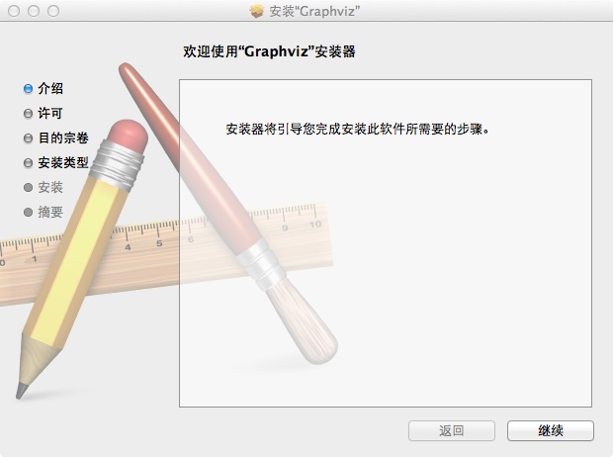Click the 安装类型 step bullet icon
This screenshot has width=613, height=457.
(x=28, y=163)
